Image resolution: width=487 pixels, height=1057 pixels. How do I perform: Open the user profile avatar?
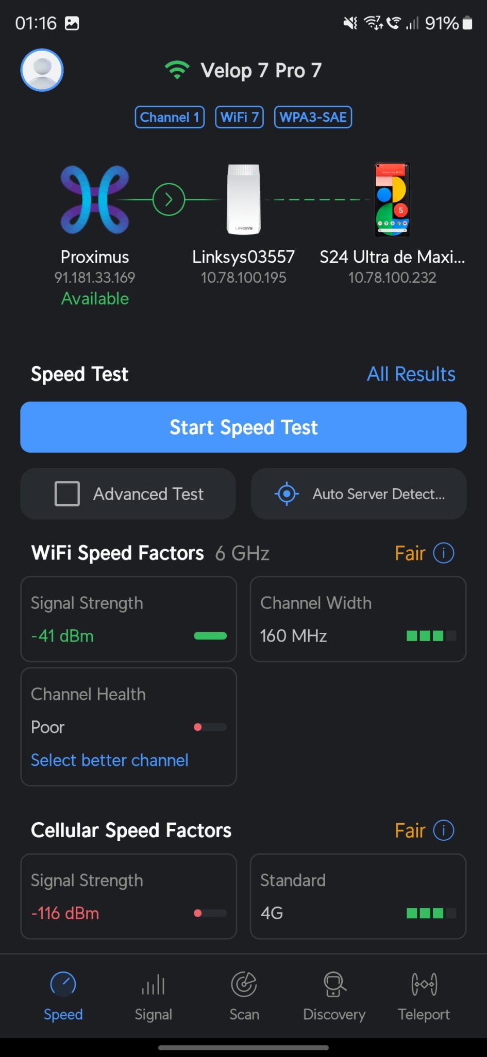pyautogui.click(x=42, y=70)
